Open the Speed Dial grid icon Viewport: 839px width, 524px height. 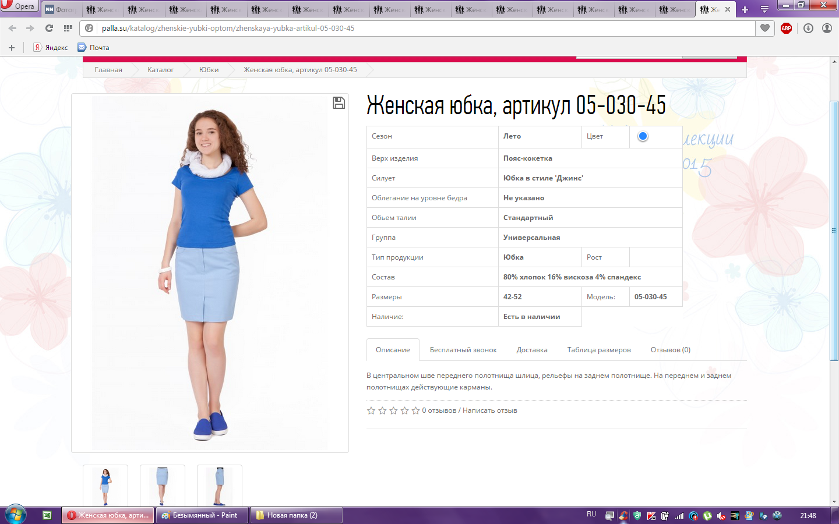(68, 28)
